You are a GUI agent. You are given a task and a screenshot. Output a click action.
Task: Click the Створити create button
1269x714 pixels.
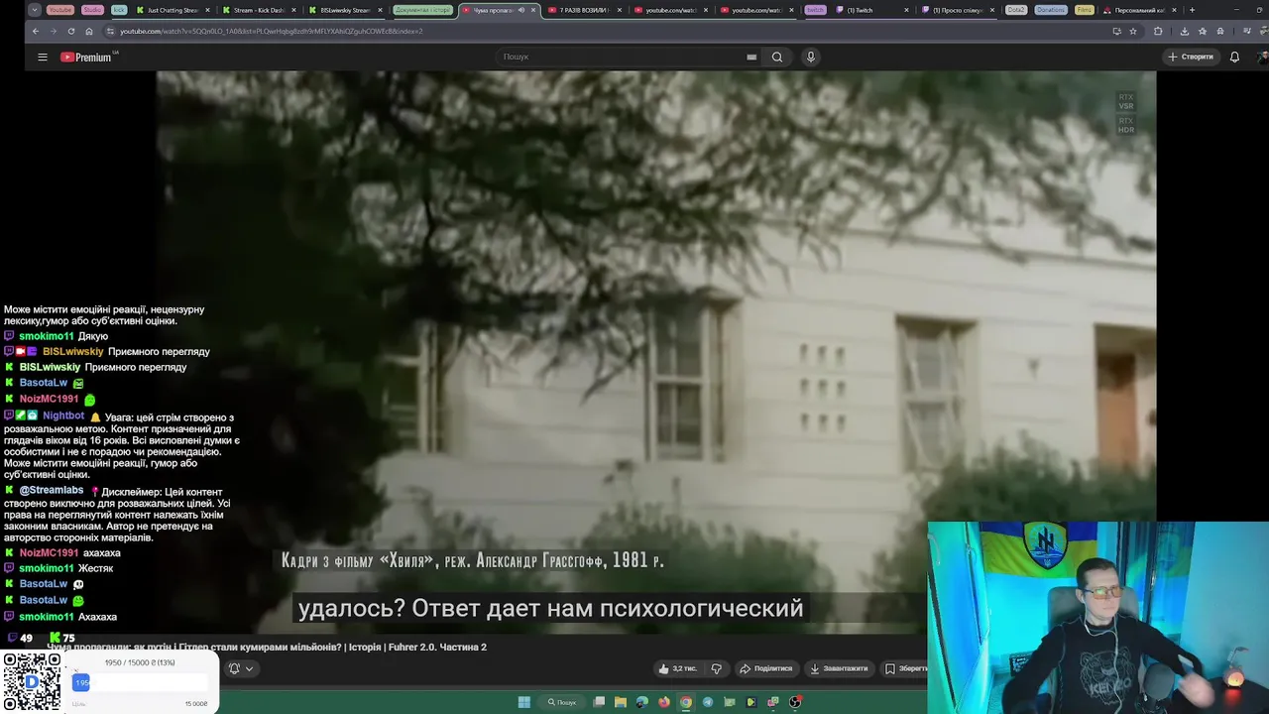click(1191, 57)
